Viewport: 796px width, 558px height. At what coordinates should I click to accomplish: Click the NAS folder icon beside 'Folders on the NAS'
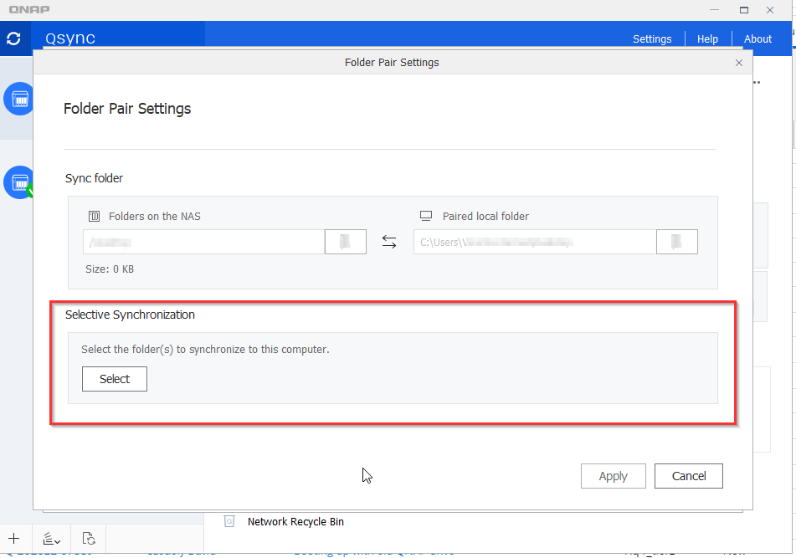(95, 216)
